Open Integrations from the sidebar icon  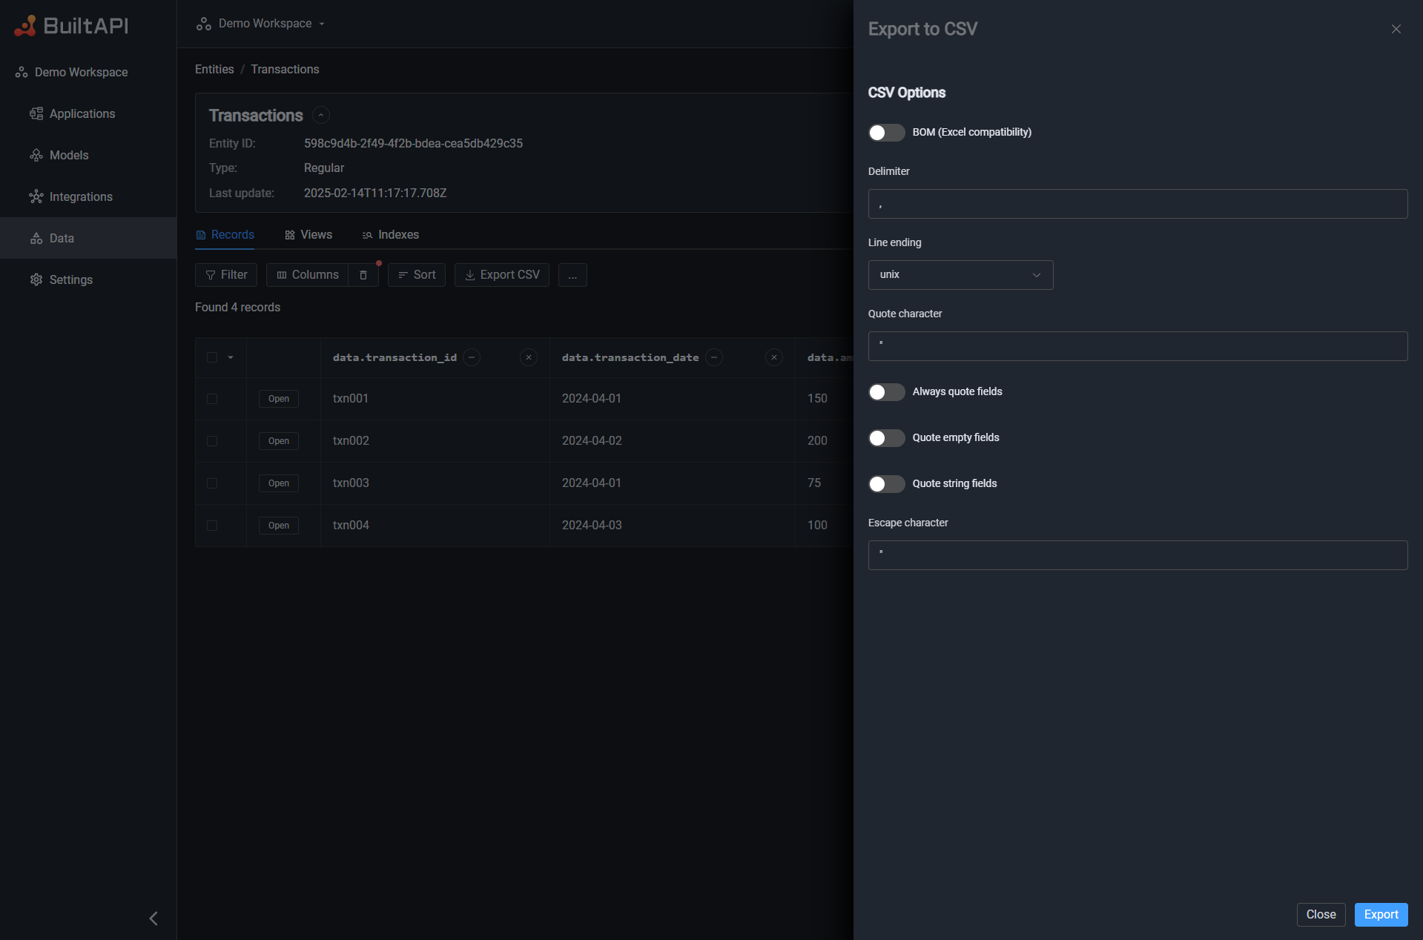tap(37, 196)
